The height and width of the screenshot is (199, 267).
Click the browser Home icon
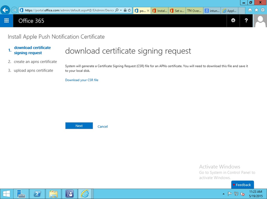[250, 10]
